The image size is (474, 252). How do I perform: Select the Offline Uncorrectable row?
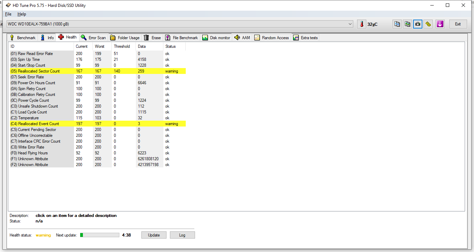tap(97, 135)
